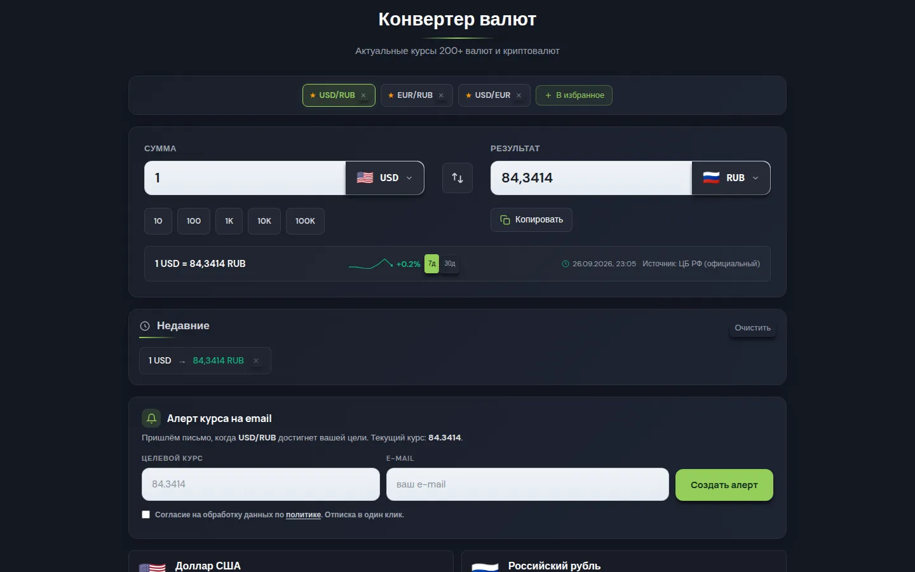Choose the 10K amount preset
Viewport: 915px width, 572px height.
pos(264,221)
